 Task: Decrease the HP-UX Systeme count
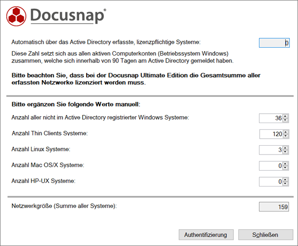coord(285,184)
